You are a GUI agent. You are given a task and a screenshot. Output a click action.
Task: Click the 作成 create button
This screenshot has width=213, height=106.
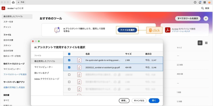21,2
